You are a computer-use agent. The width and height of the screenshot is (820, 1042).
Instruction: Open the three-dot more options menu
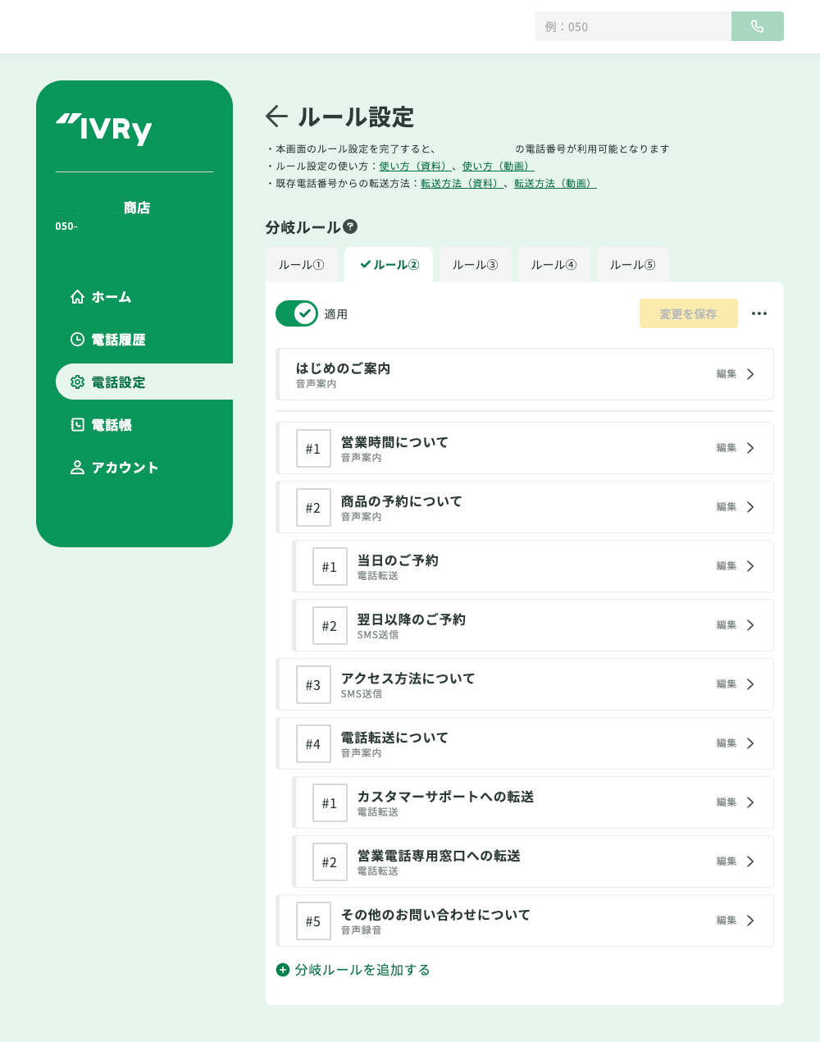tap(759, 313)
